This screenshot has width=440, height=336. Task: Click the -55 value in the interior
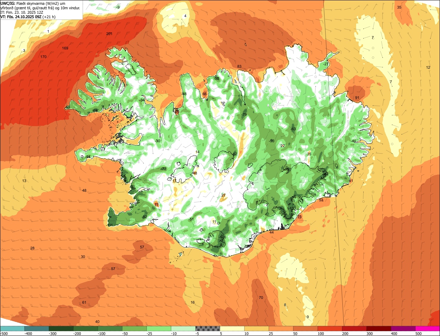[272, 141]
